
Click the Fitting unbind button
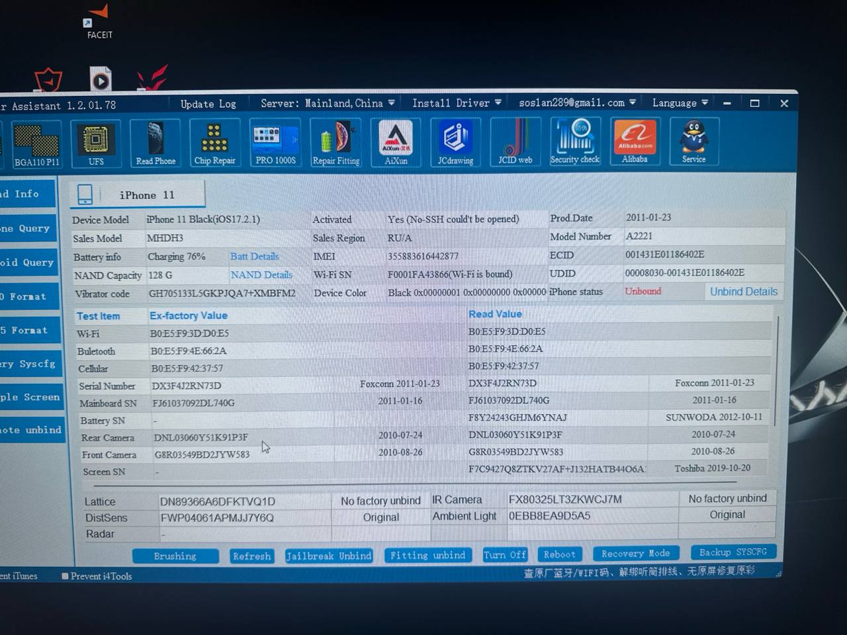428,555
